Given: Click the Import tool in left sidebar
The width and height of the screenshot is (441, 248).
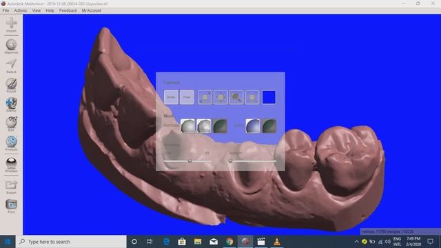Looking at the screenshot, I should [x=11, y=25].
